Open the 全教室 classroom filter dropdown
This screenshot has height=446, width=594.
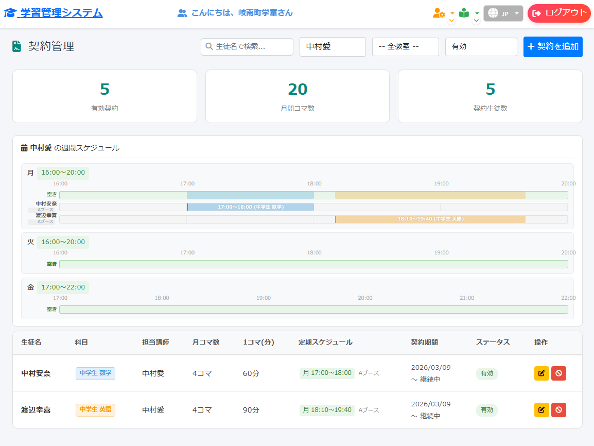coord(405,46)
